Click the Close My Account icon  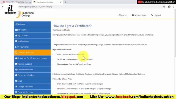pyautogui.click(x=16, y=92)
